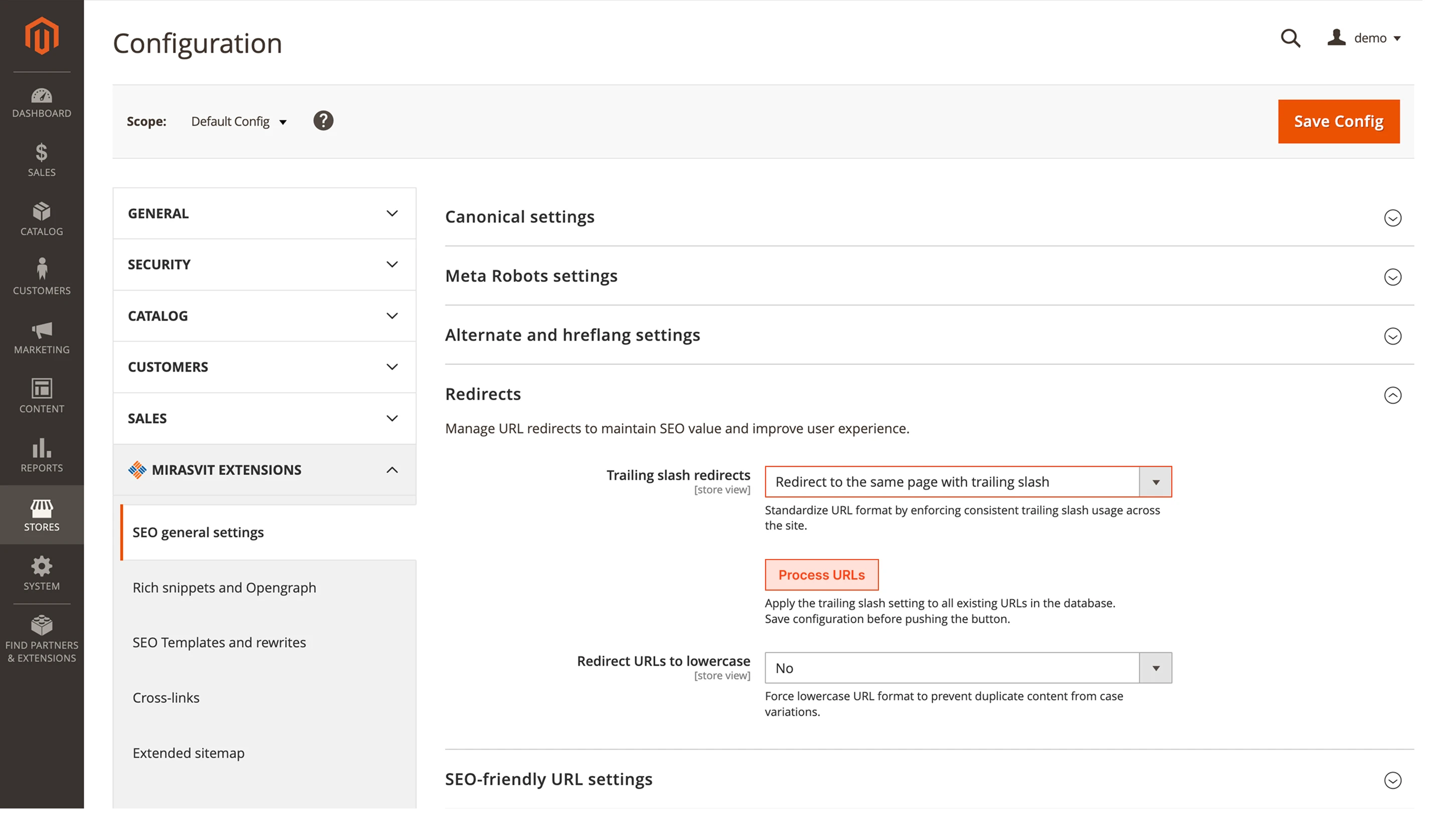Image resolution: width=1443 pixels, height=817 pixels.
Task: Click the Save Config button
Action: (x=1339, y=121)
